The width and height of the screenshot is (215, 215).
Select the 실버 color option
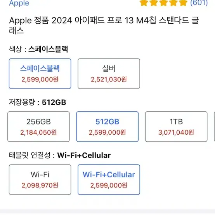point(109,74)
